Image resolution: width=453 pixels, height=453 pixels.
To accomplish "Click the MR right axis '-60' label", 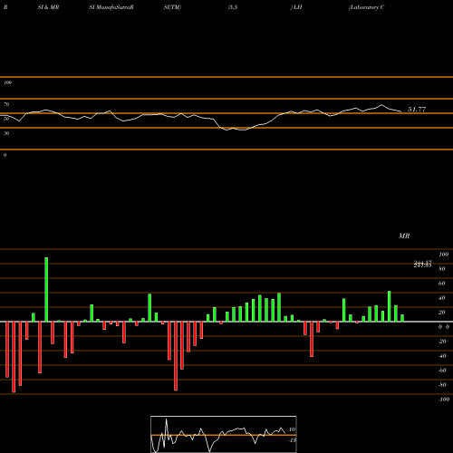I will (442, 371).
